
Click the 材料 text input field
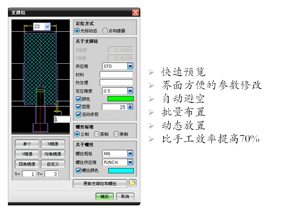tap(116, 75)
